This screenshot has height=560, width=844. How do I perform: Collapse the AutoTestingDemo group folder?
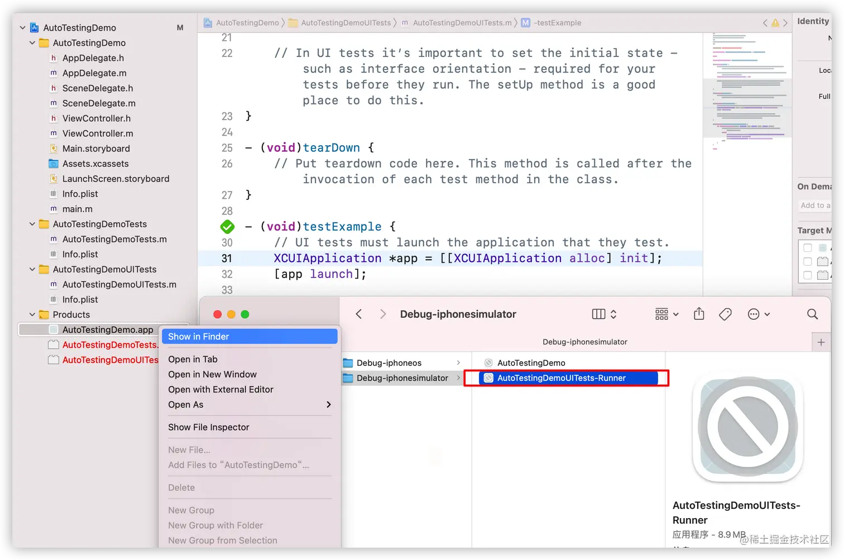[x=32, y=42]
